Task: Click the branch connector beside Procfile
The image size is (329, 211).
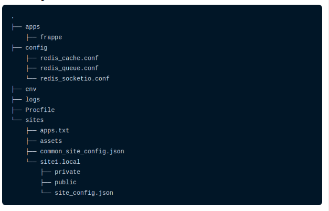Action: point(16,110)
